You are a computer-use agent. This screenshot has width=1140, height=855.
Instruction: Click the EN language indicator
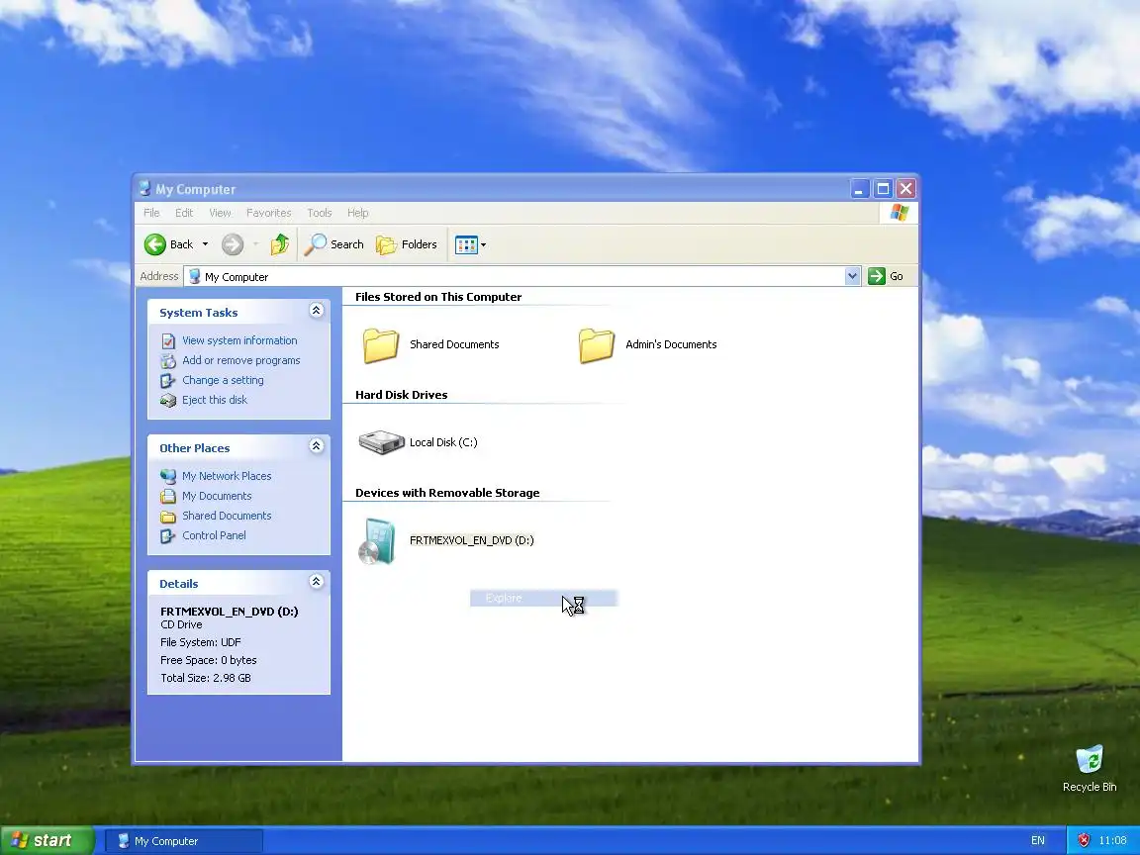coord(1037,840)
